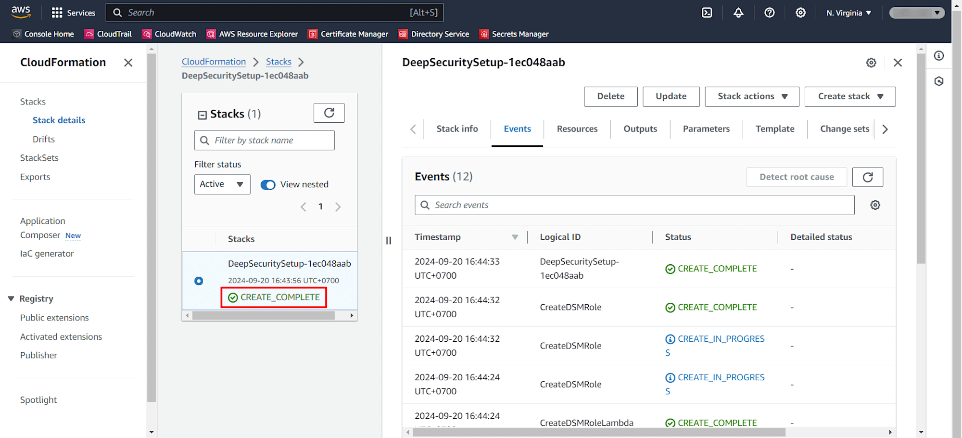Switch to the Outputs tab
The width and height of the screenshot is (962, 438).
click(640, 129)
